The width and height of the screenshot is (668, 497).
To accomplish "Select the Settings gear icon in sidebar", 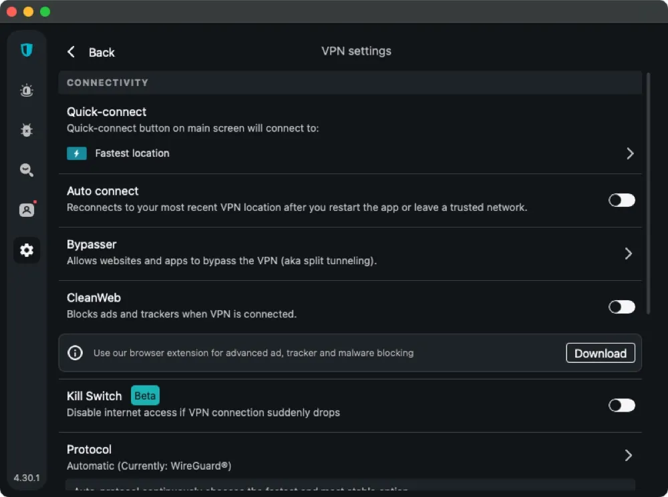I will click(x=27, y=250).
